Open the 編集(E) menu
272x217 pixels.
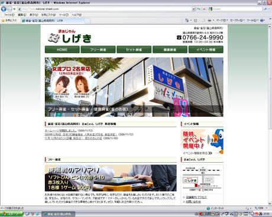tap(22, 15)
